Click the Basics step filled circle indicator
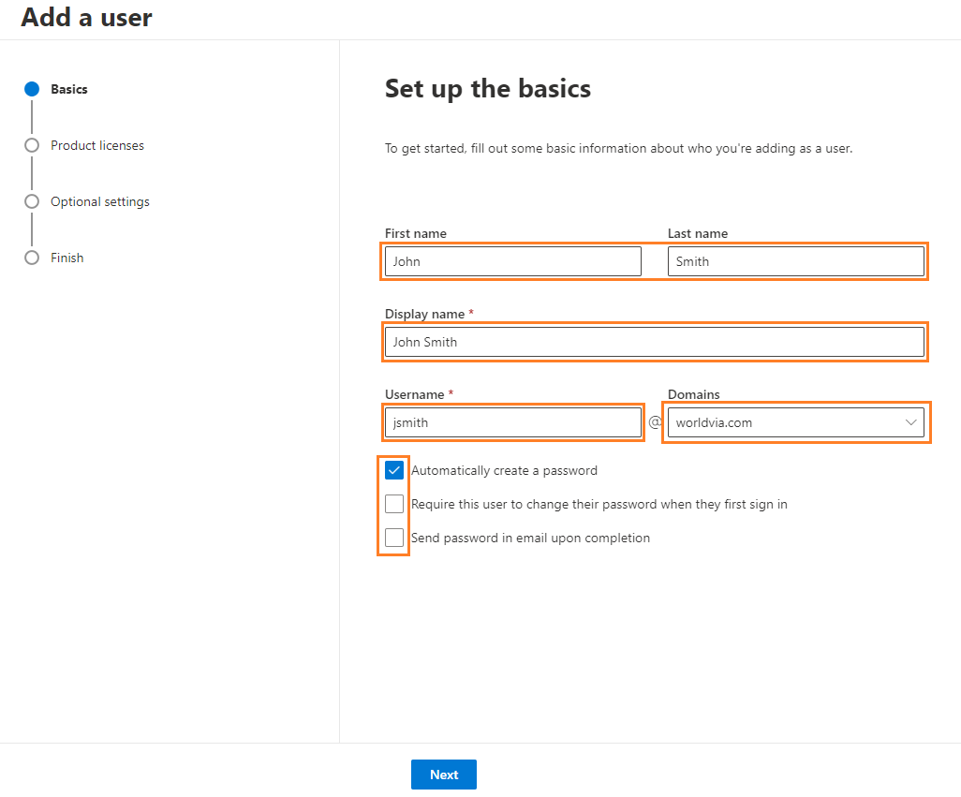The width and height of the screenshot is (961, 797). tap(32, 90)
